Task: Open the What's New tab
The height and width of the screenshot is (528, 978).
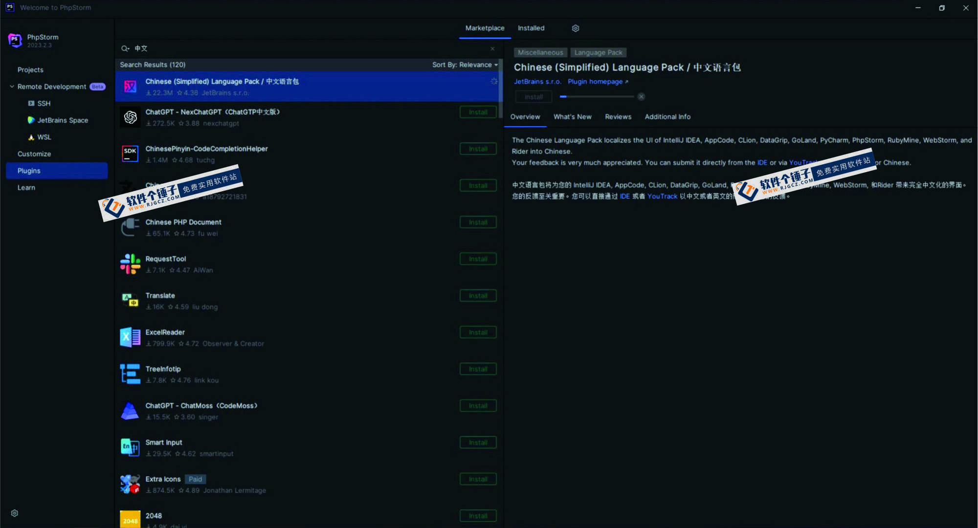Action: pos(573,117)
